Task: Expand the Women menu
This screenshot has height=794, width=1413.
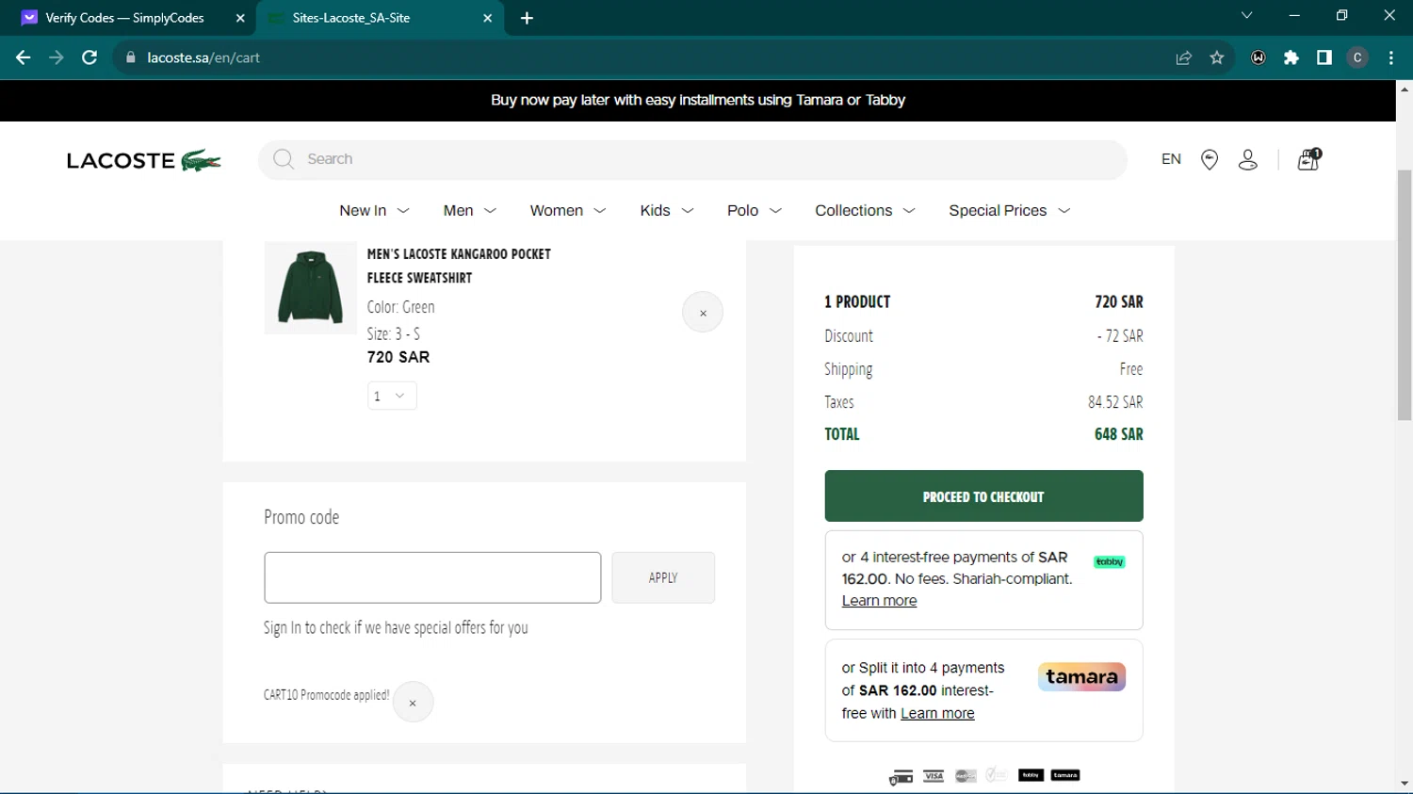Action: coord(568,211)
